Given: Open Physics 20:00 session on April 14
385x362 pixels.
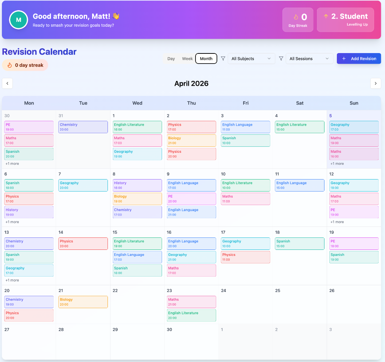Looking at the screenshot, I should [x=83, y=243].
